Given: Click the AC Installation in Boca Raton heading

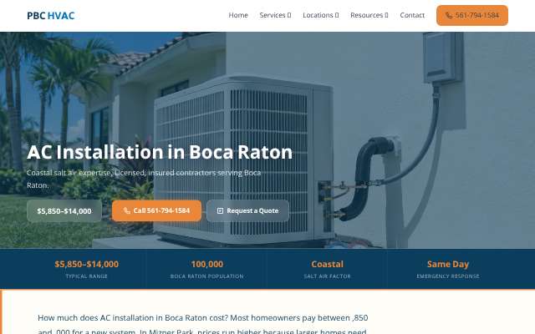Looking at the screenshot, I should coord(160,152).
